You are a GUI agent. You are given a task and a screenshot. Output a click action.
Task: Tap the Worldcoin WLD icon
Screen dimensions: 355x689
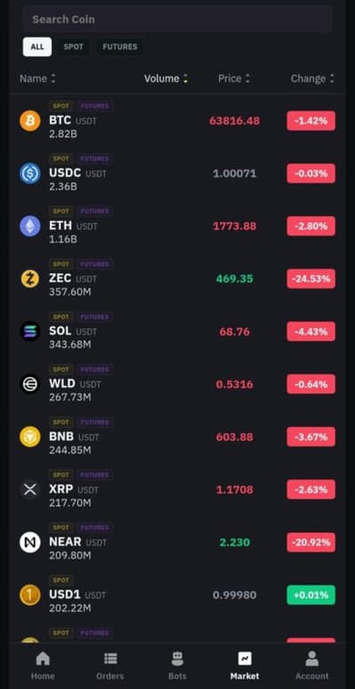30,384
